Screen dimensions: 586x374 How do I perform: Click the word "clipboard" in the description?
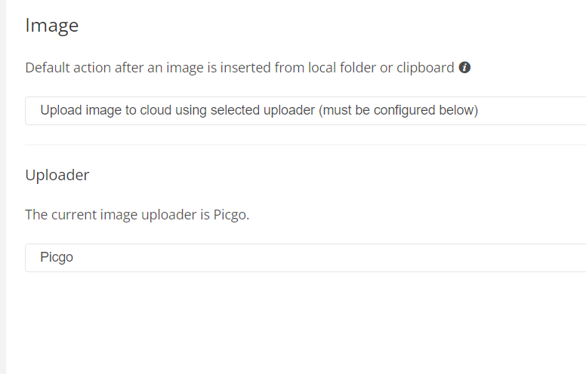[425, 68]
